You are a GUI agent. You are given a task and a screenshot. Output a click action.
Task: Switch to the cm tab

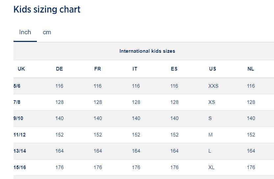click(x=47, y=32)
